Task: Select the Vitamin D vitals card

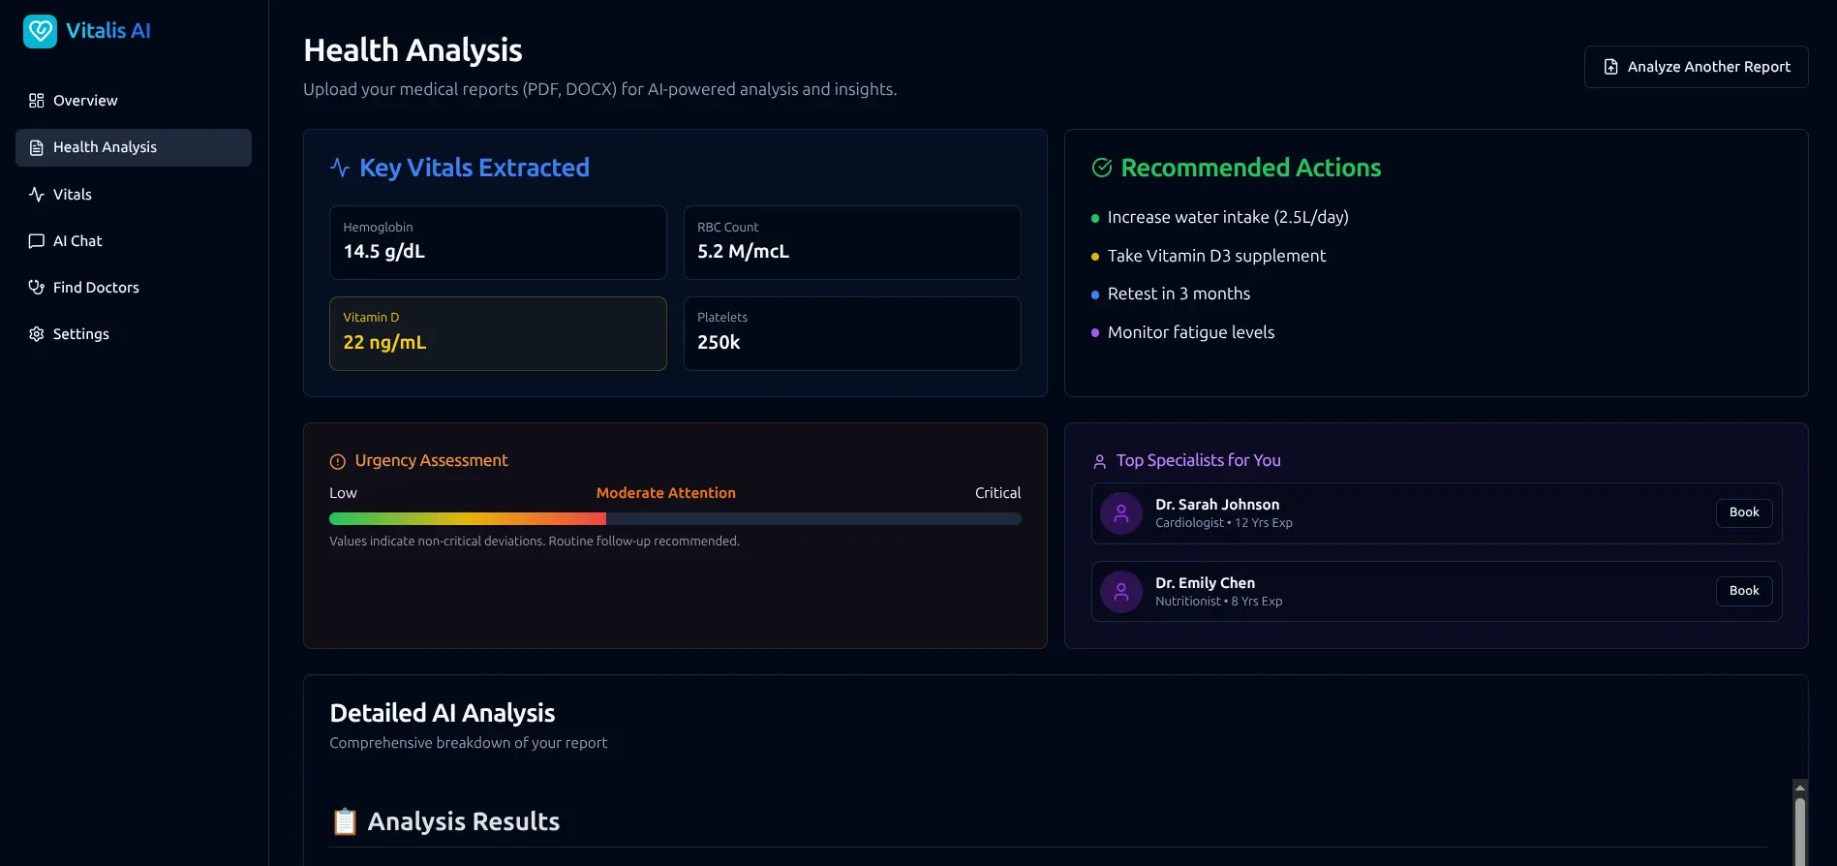Action: click(x=498, y=333)
